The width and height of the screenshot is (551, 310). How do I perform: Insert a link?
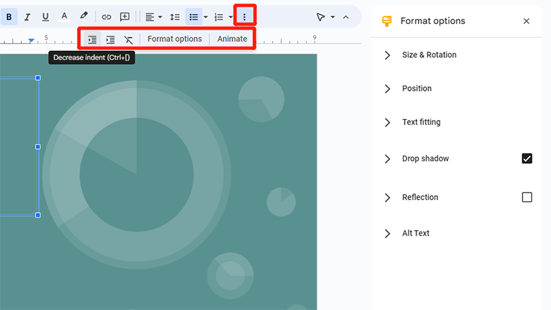click(x=106, y=17)
